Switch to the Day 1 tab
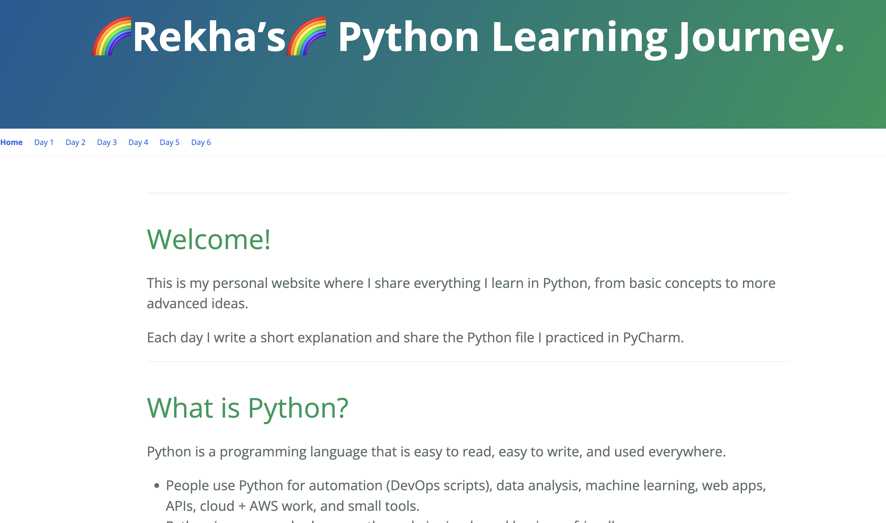 pos(44,142)
